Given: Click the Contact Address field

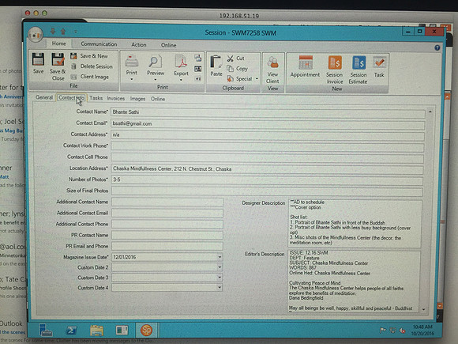Looking at the screenshot, I should coord(268,135).
